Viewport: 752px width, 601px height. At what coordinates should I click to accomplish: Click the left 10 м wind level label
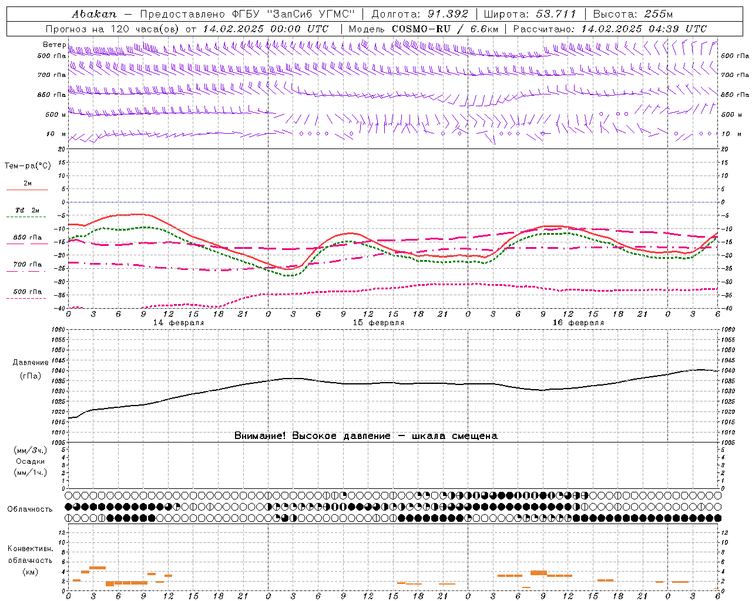point(56,134)
